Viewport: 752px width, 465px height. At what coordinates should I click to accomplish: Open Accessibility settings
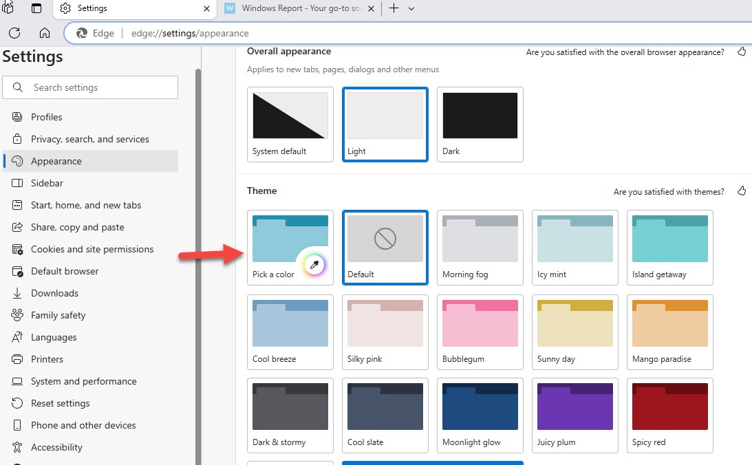[x=90, y=447]
